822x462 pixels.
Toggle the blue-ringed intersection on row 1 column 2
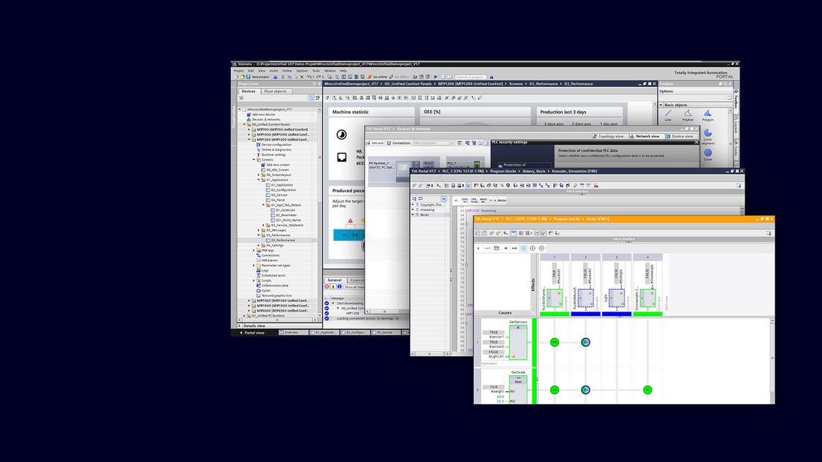(x=585, y=342)
